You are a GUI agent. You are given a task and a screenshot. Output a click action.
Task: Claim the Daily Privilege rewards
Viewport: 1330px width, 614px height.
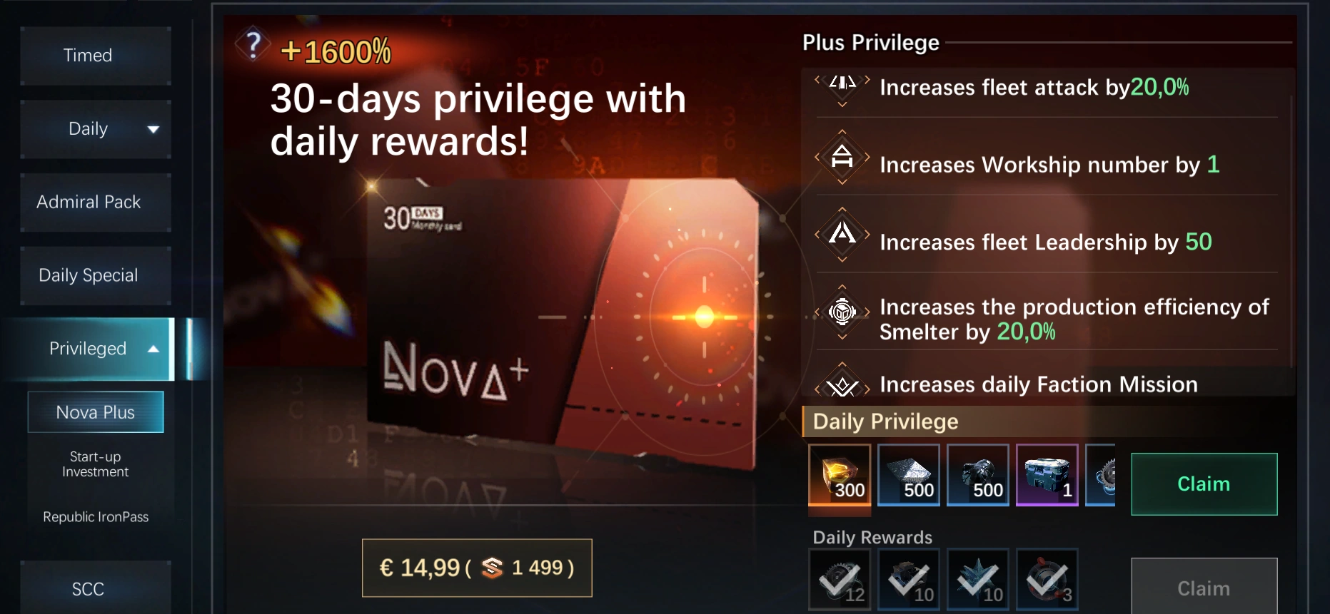[1204, 484]
